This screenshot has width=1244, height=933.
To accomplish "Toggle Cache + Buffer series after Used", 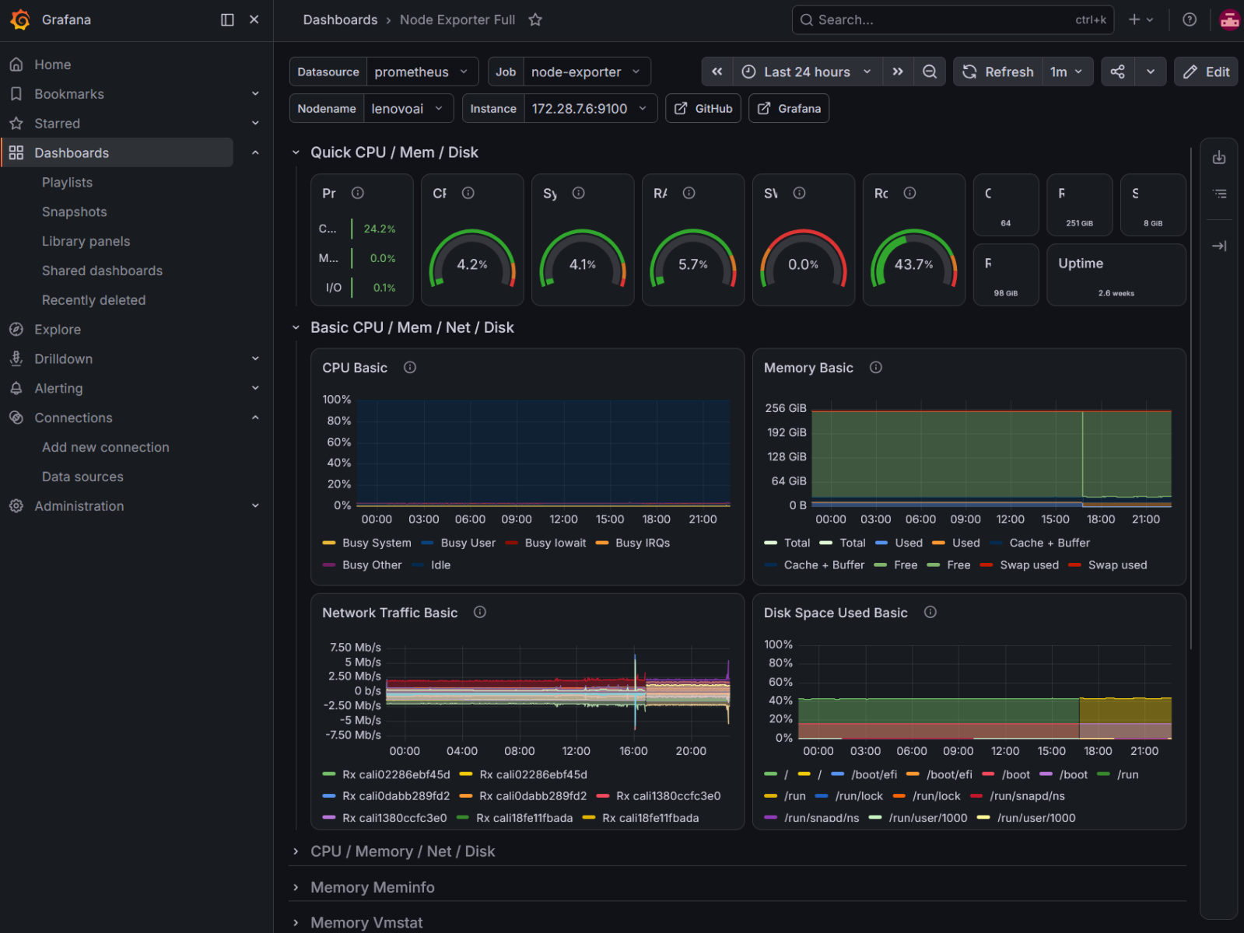I will pyautogui.click(x=1050, y=543).
